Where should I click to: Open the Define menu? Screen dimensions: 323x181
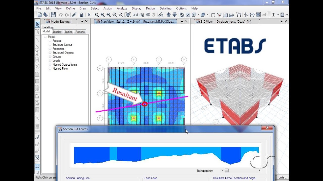click(70, 8)
